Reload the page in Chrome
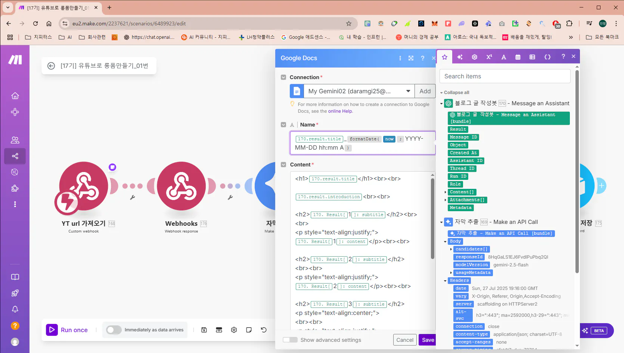Viewport: 624px width, 353px height. 35,24
